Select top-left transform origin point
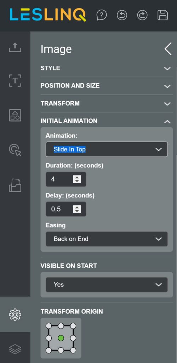Viewport: 177px width, 363px height. pyautogui.click(x=48, y=326)
